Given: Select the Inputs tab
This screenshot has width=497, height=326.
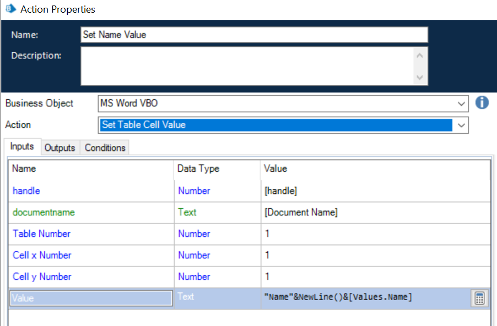Looking at the screenshot, I should pyautogui.click(x=22, y=147).
